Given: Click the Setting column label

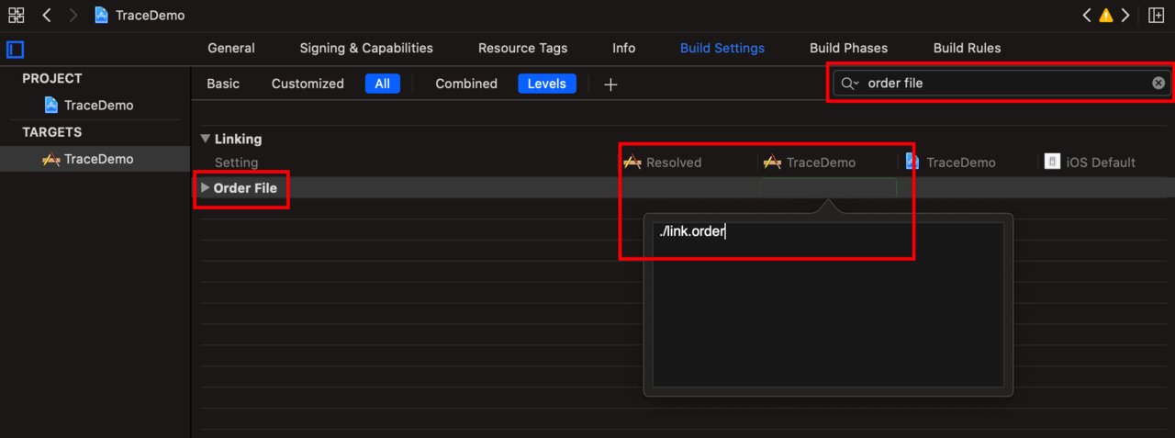Looking at the screenshot, I should point(236,163).
